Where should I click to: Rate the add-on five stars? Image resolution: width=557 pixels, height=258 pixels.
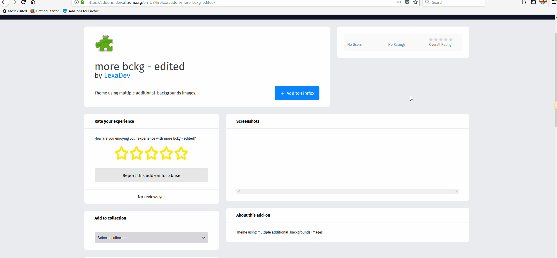coord(181,153)
